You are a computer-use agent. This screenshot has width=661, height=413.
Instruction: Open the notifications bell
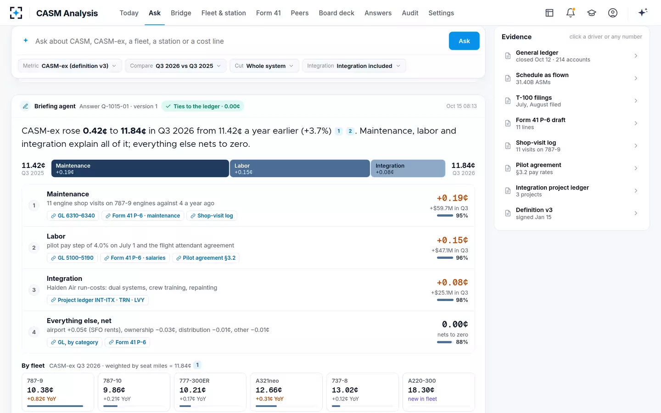[x=571, y=13]
